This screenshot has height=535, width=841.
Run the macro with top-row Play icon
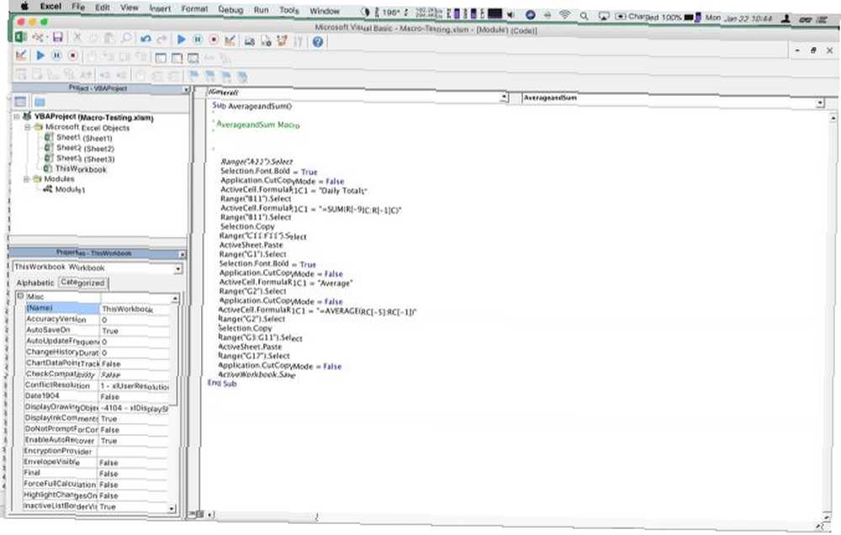tap(181, 40)
